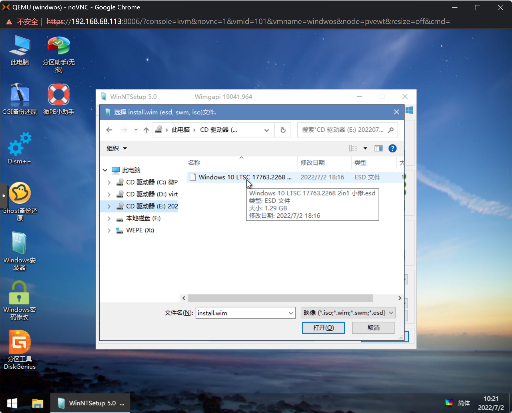Open the 文件名 dropdown arrow
512x413 pixels.
[291, 313]
